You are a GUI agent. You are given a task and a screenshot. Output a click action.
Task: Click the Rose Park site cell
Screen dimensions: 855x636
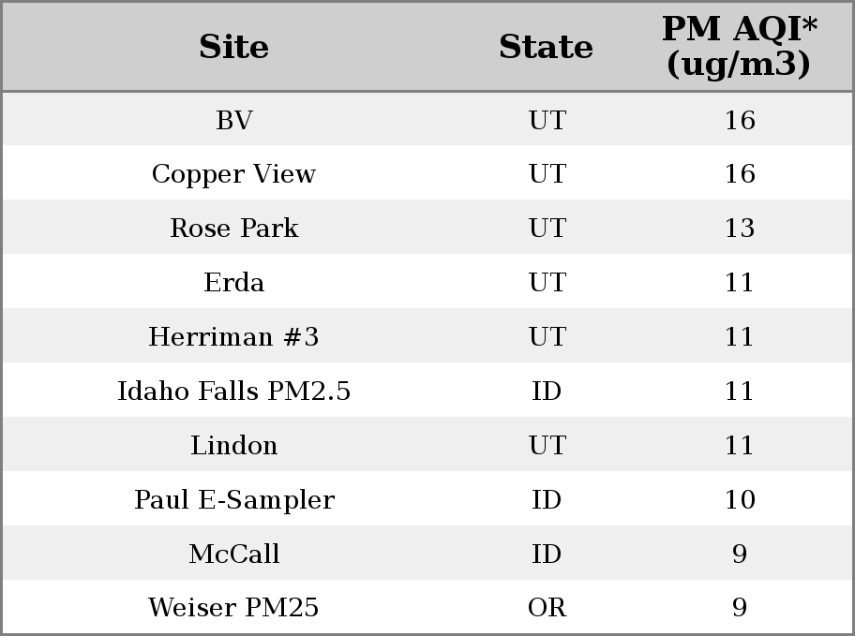coord(234,228)
